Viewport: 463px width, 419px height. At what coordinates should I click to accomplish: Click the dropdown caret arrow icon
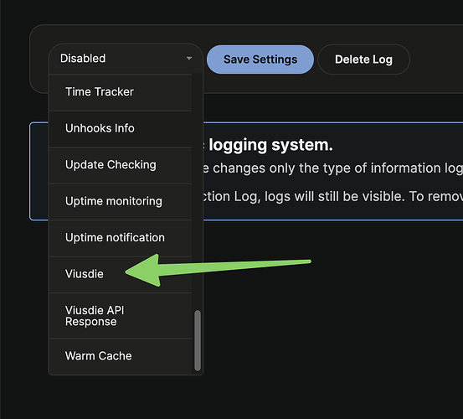pos(189,58)
